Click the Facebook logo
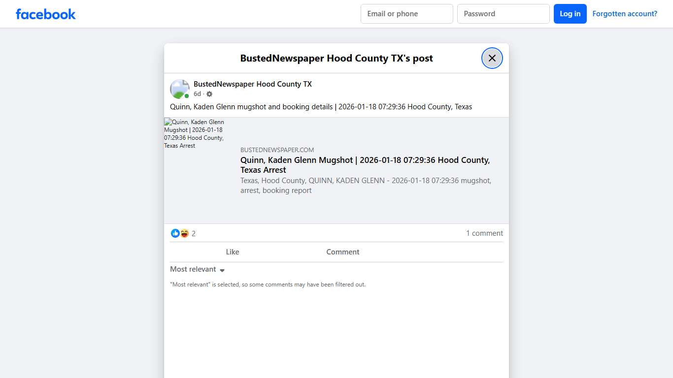673x378 pixels. (45, 14)
